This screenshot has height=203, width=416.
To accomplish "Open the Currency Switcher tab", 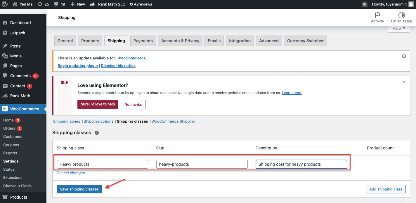I will point(305,41).
